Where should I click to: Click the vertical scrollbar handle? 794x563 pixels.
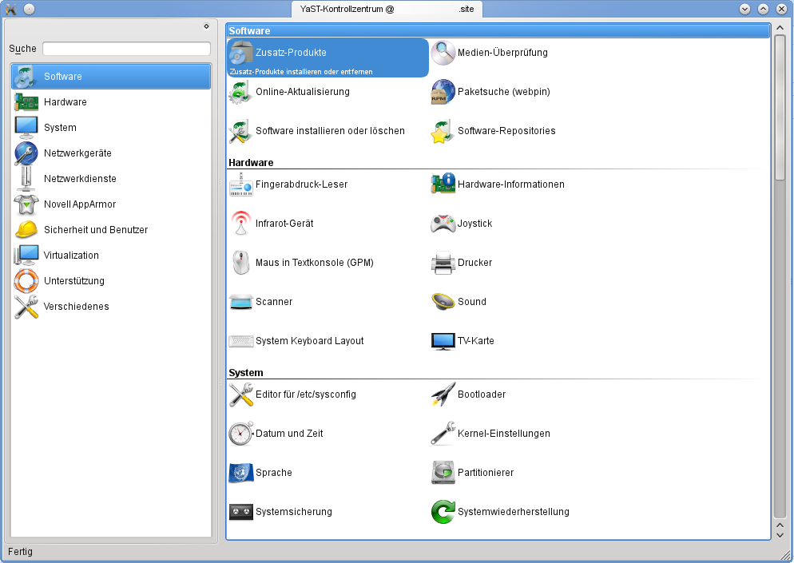coord(780,107)
